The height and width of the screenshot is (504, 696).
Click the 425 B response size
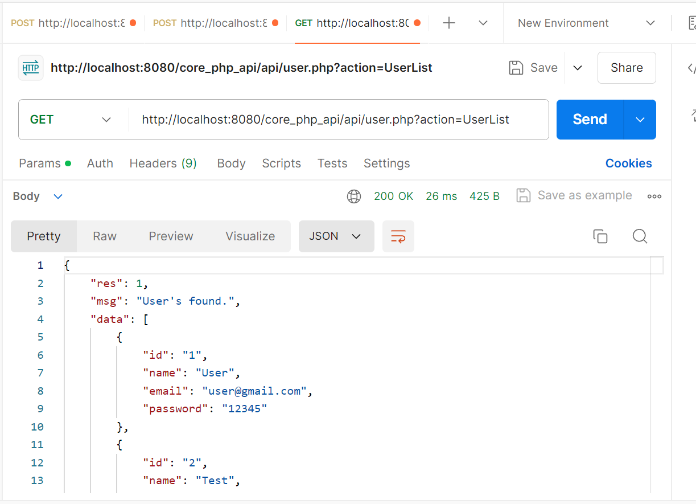(485, 196)
